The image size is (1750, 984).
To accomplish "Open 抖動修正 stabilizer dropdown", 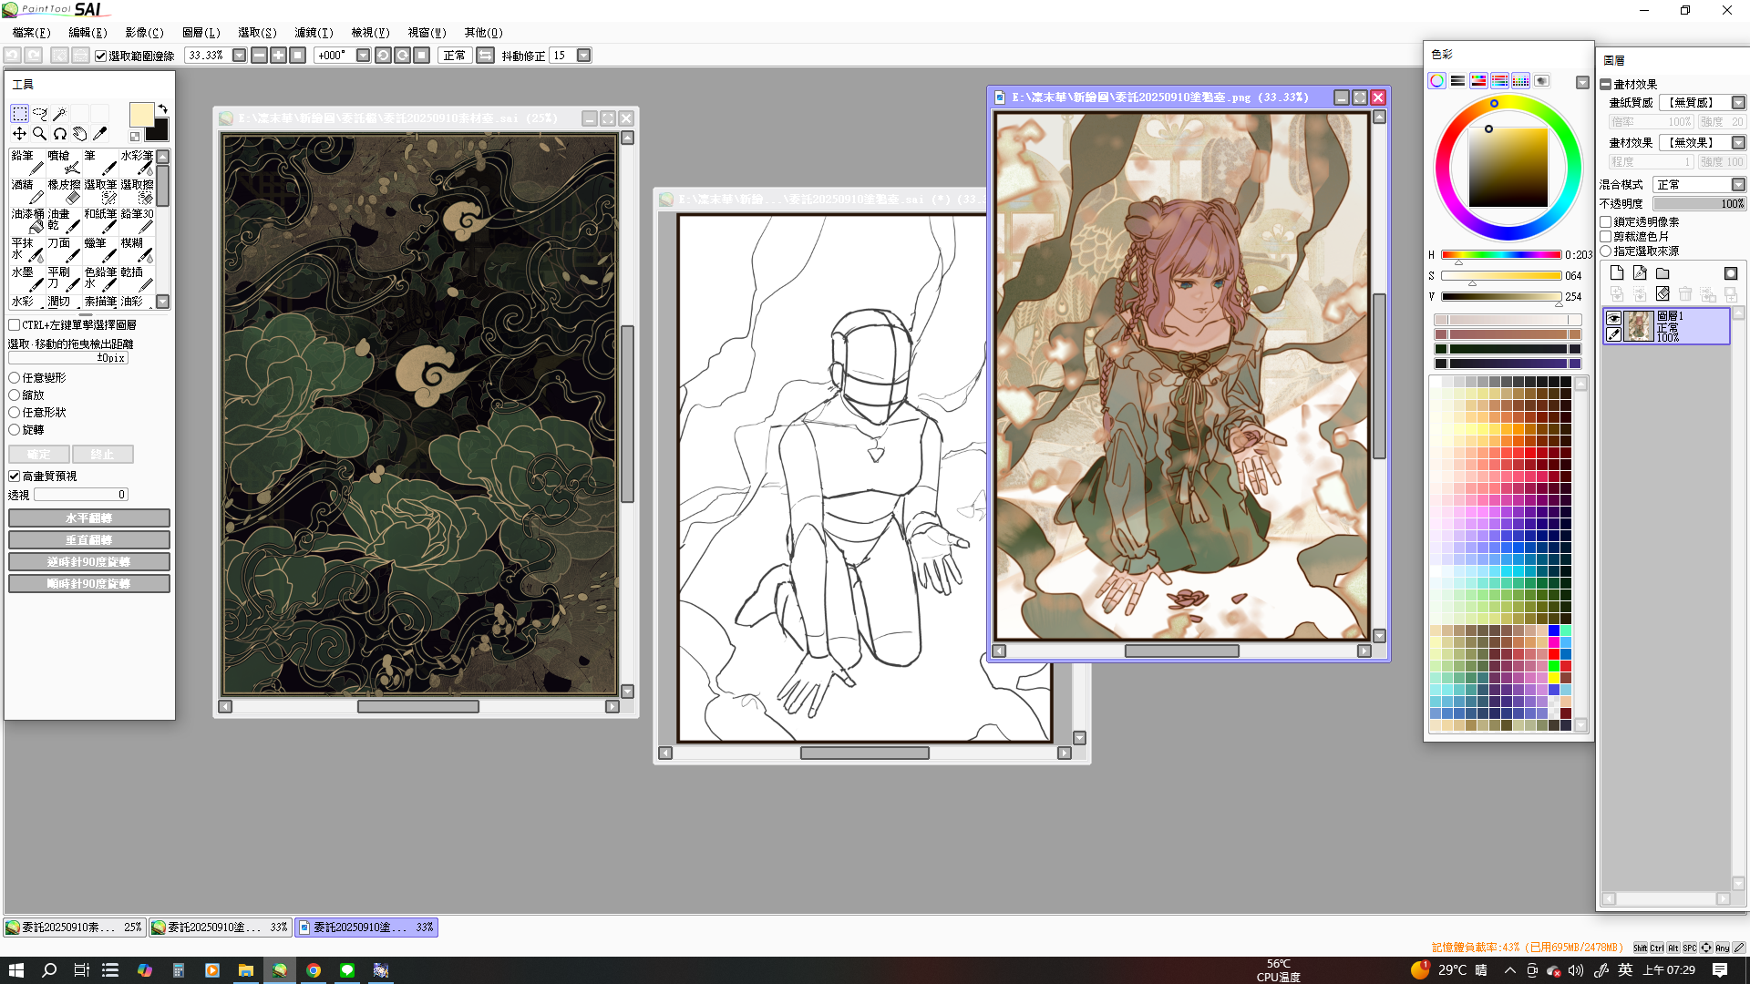I will click(584, 56).
